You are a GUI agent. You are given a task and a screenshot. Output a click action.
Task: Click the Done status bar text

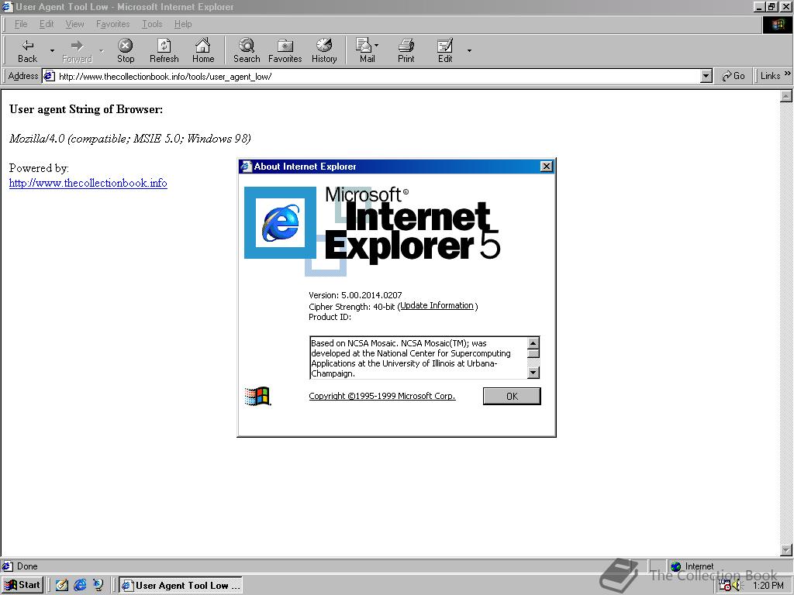(x=27, y=566)
